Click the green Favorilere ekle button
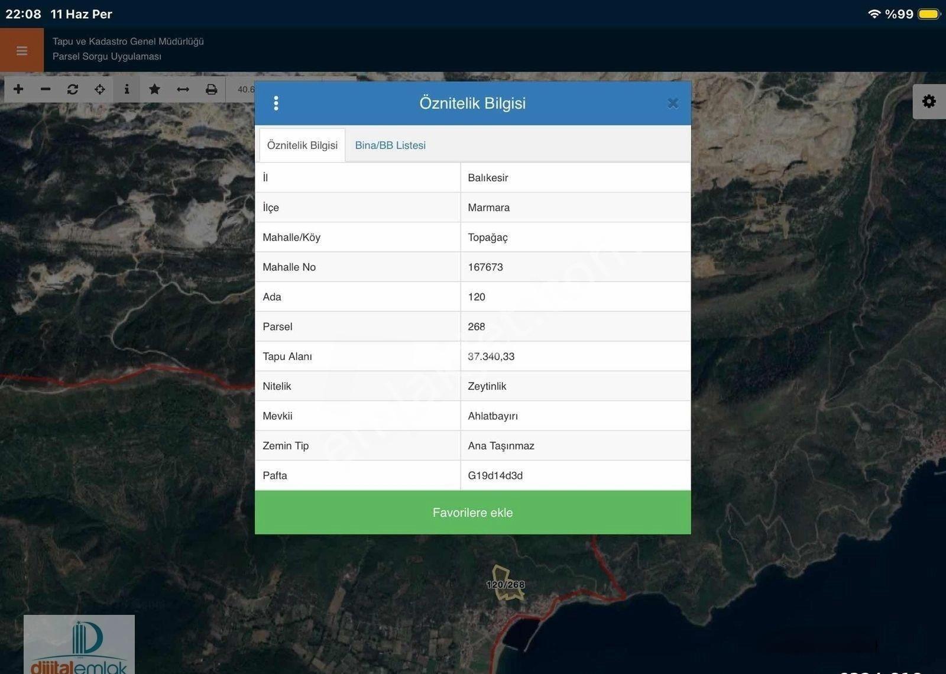This screenshot has width=946, height=674. point(473,513)
